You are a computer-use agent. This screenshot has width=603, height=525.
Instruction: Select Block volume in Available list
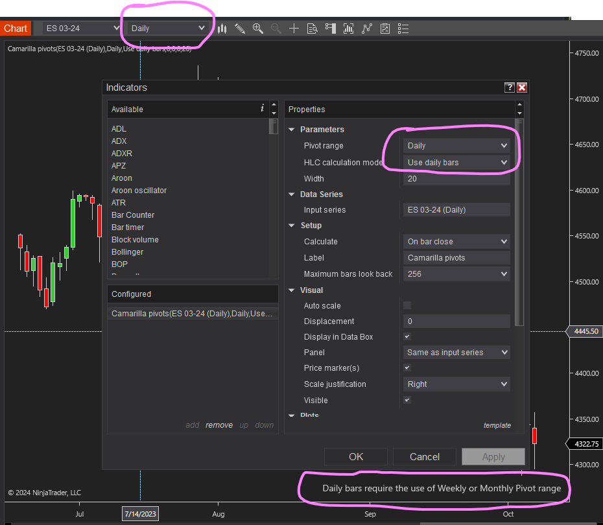(135, 239)
